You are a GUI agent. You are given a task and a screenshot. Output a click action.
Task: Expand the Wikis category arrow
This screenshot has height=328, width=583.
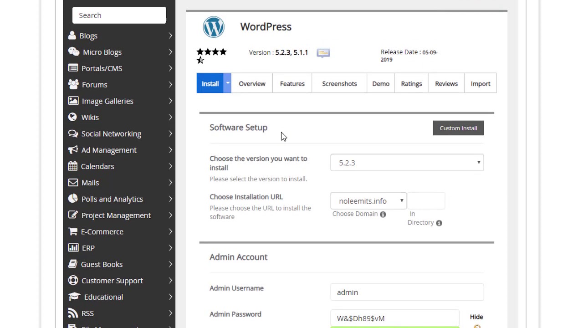170,117
